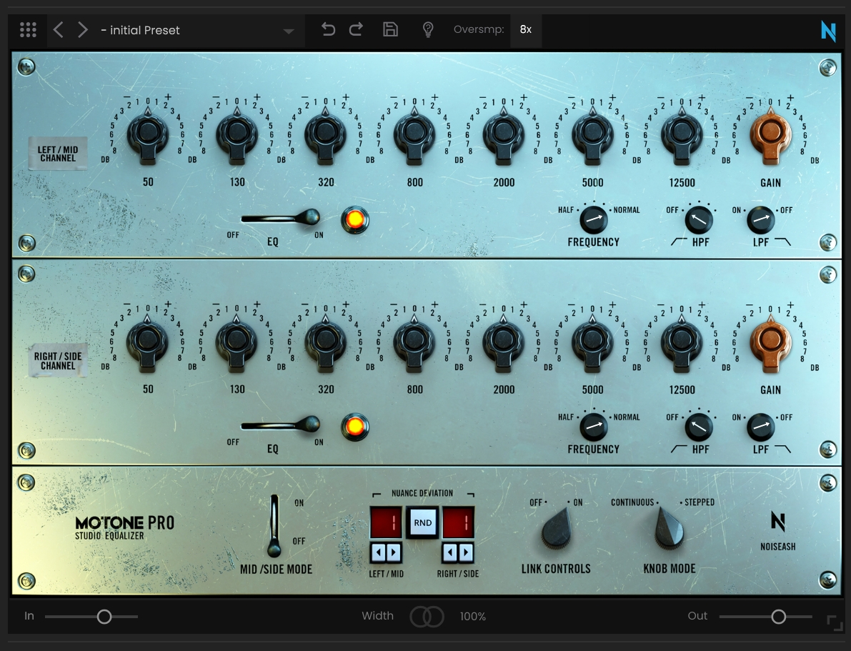Click the Left/Mid channel 50 Hz knob
Image resolution: width=851 pixels, height=651 pixels.
coord(148,134)
